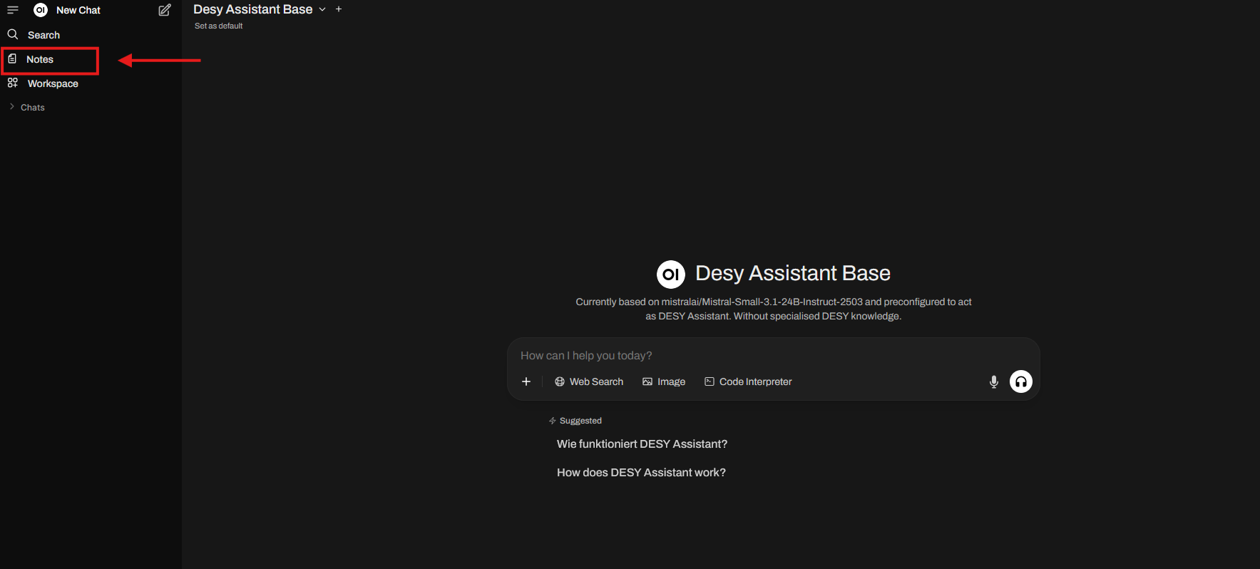Start voice call with headphone button
This screenshot has height=569, width=1260.
1021,381
